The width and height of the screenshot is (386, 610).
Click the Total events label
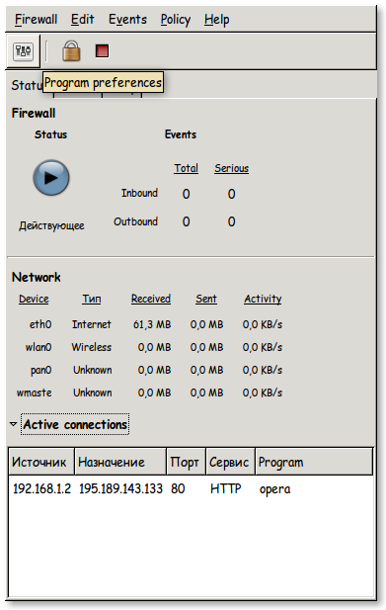[186, 168]
